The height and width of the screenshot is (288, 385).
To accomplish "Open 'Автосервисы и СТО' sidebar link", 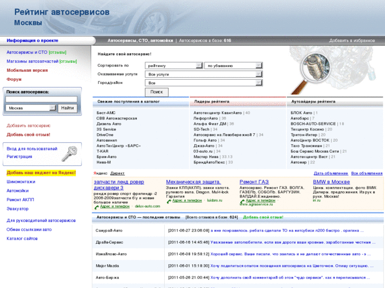I will (27, 52).
